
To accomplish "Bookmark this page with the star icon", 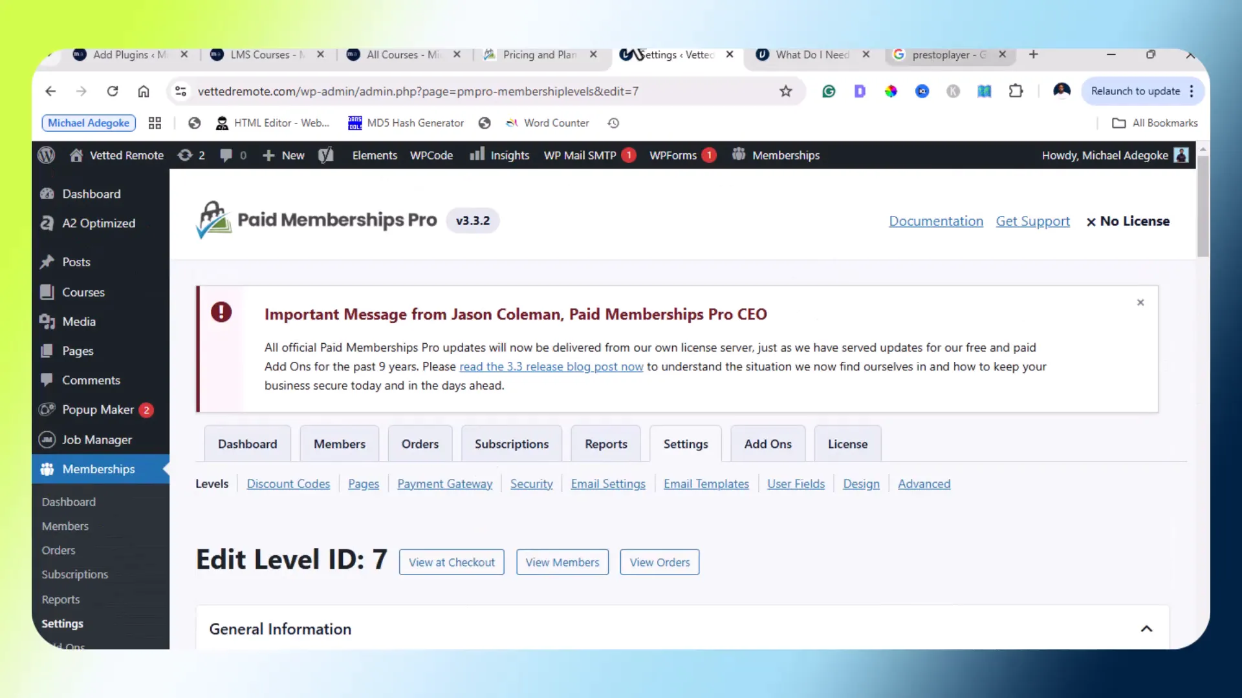I will (785, 91).
